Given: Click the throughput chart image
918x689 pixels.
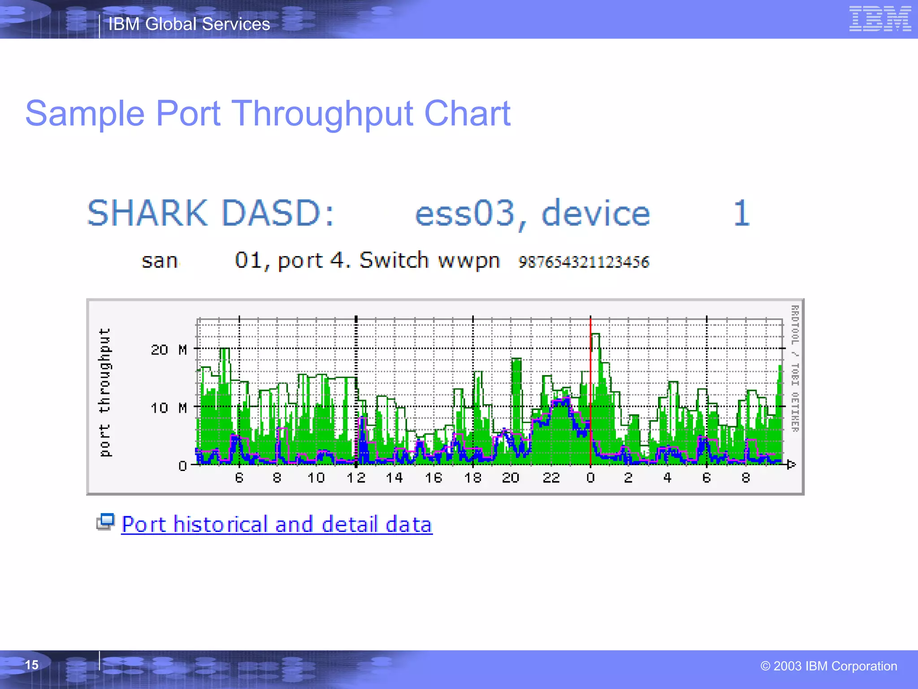Looking at the screenshot, I should [445, 397].
